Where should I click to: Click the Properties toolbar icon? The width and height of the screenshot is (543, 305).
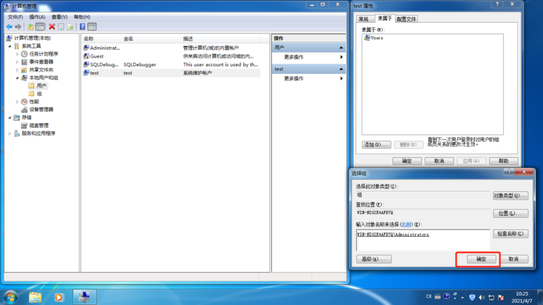click(x=61, y=27)
